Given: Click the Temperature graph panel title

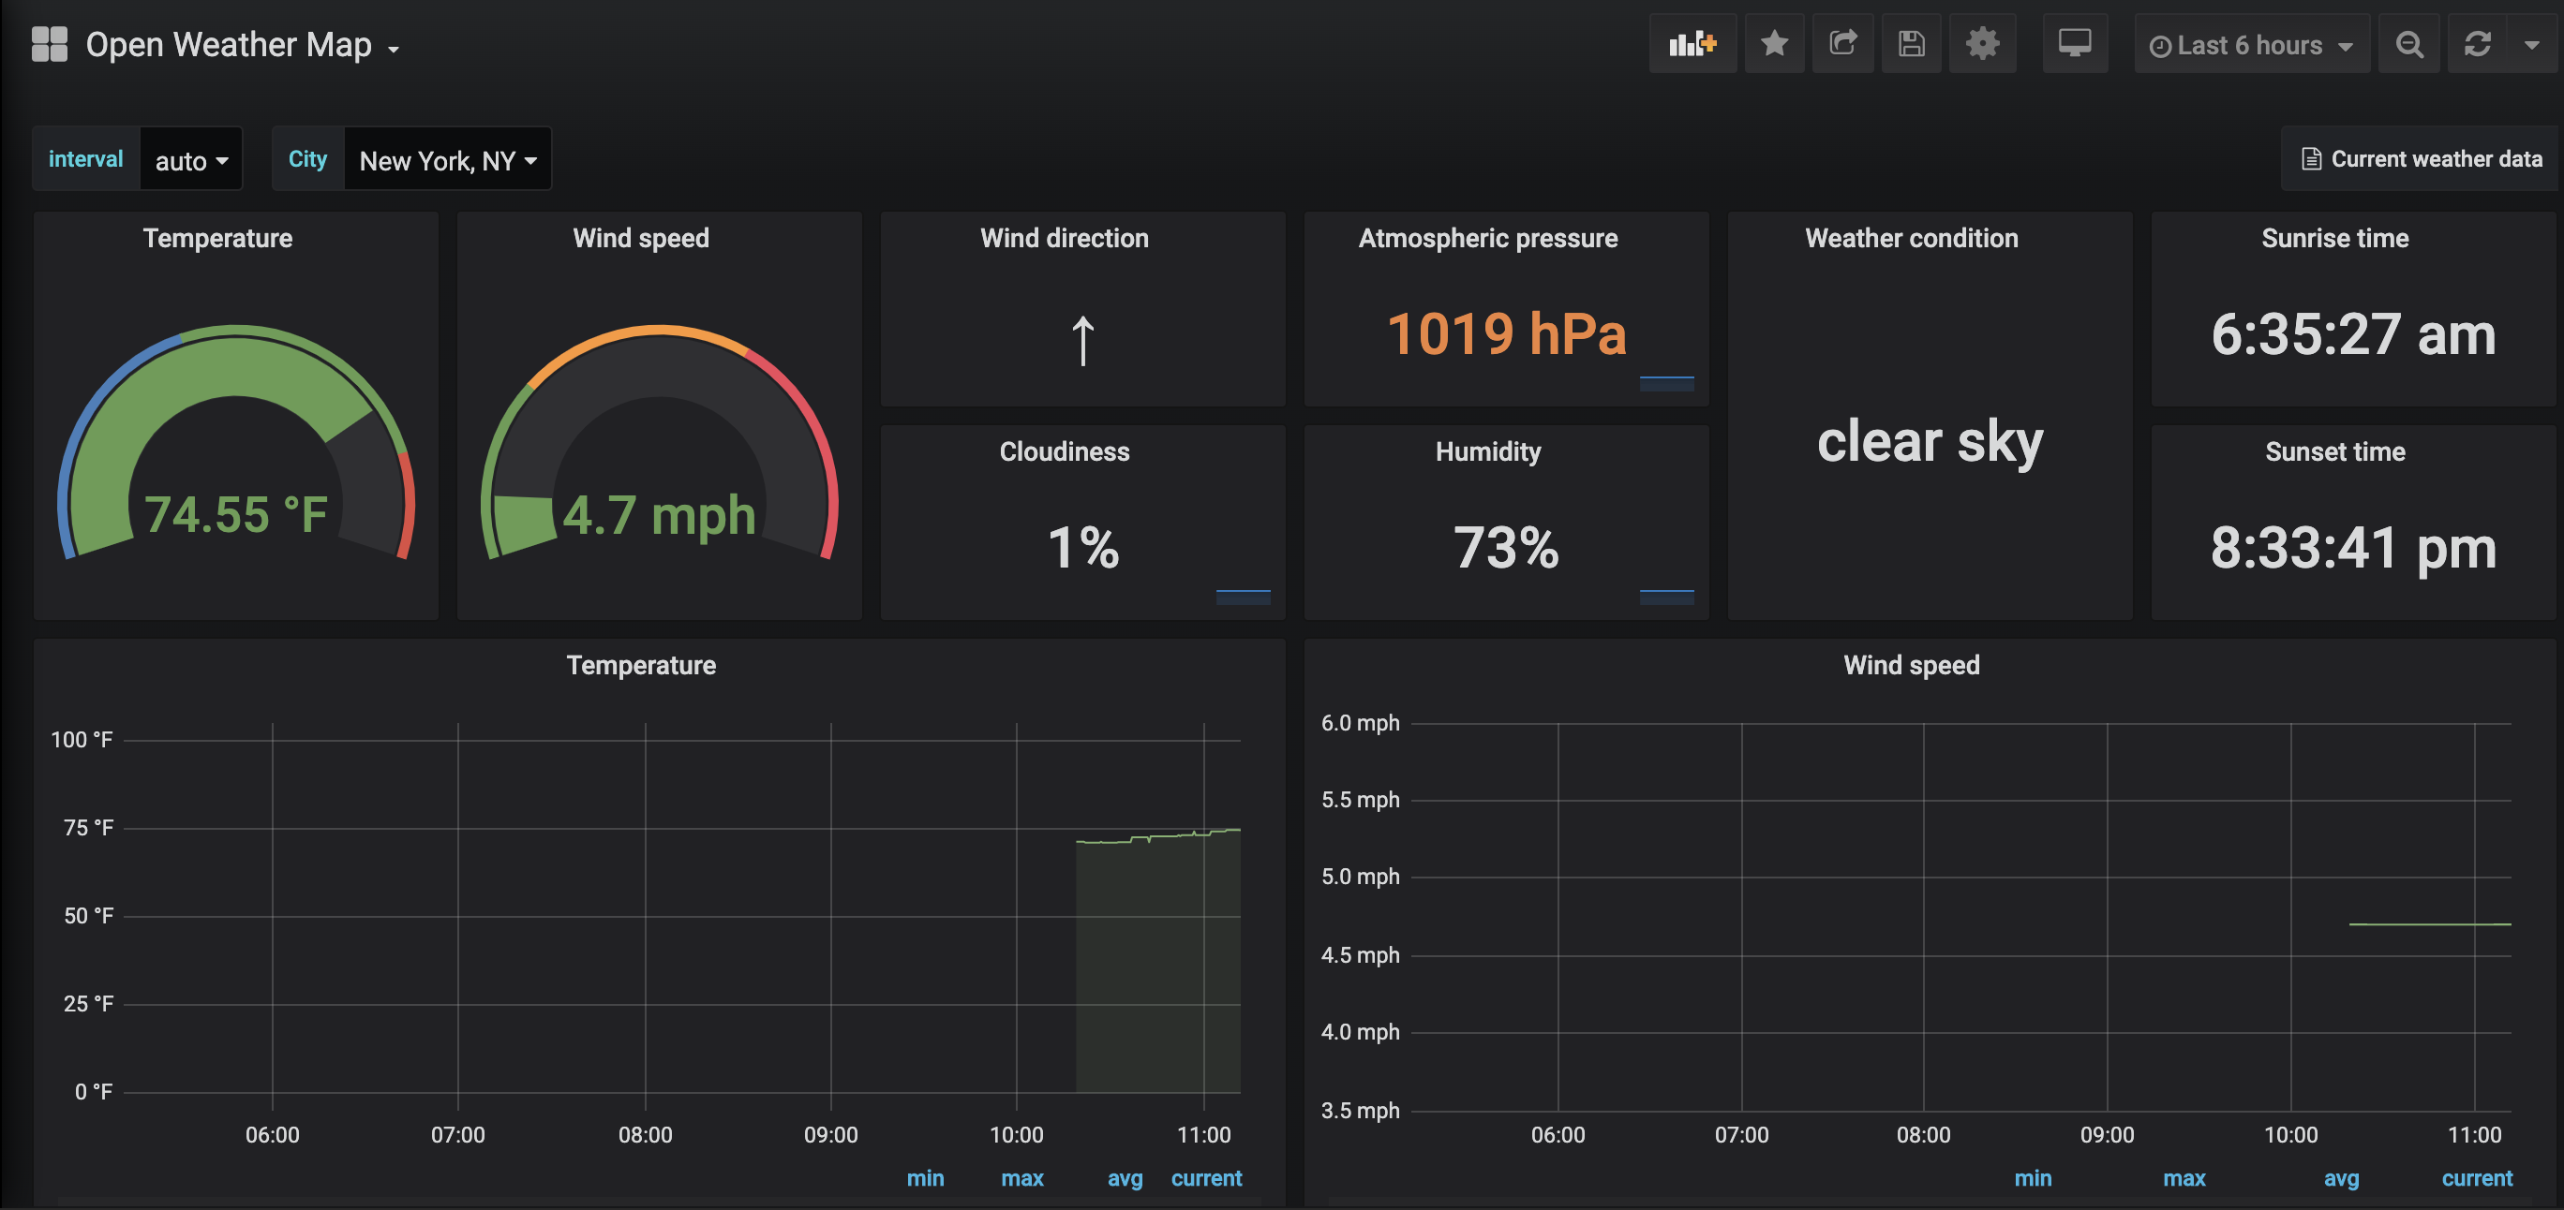Looking at the screenshot, I should tap(640, 665).
